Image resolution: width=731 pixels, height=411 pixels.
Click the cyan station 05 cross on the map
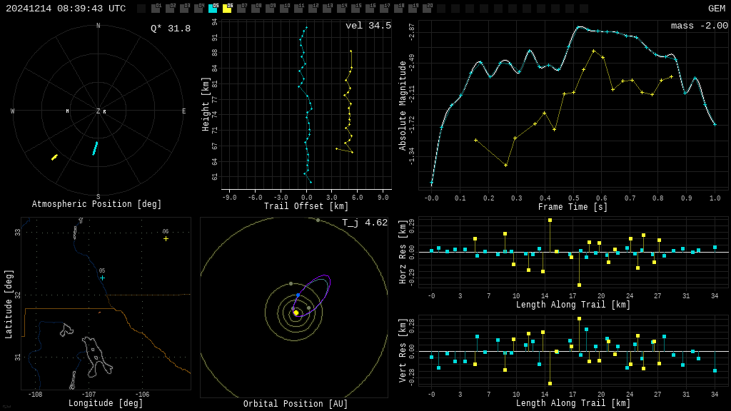[102, 278]
